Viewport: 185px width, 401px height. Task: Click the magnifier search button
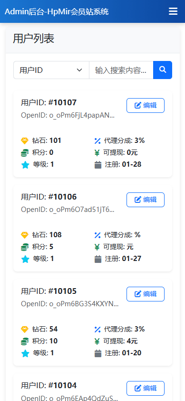(x=163, y=70)
